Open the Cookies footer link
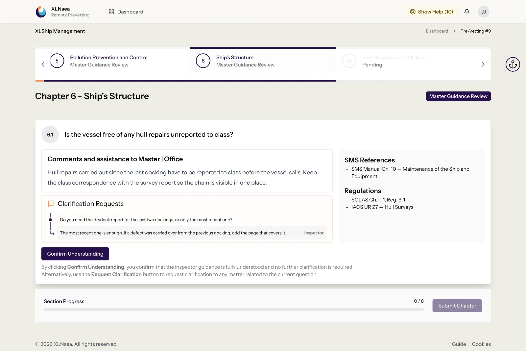This screenshot has width=526, height=351. (481, 344)
